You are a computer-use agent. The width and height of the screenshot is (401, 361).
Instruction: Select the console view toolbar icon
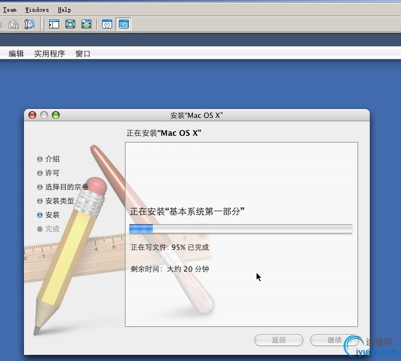coord(123,24)
